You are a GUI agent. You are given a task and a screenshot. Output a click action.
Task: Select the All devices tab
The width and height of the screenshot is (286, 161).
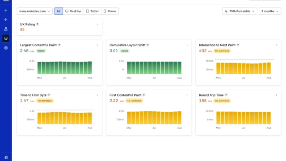point(59,11)
